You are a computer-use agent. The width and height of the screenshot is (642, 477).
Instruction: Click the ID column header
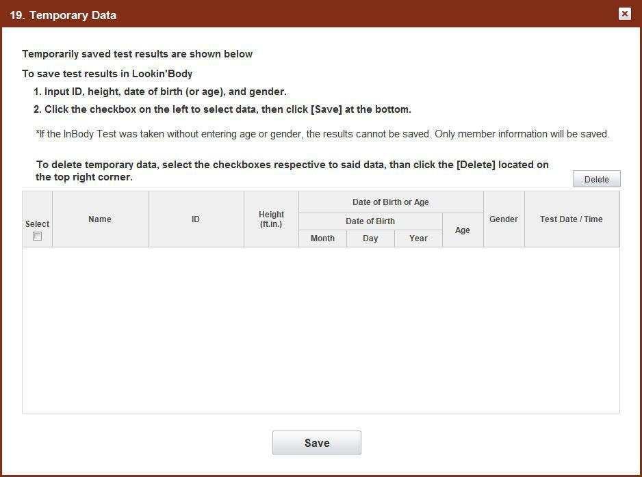point(196,219)
